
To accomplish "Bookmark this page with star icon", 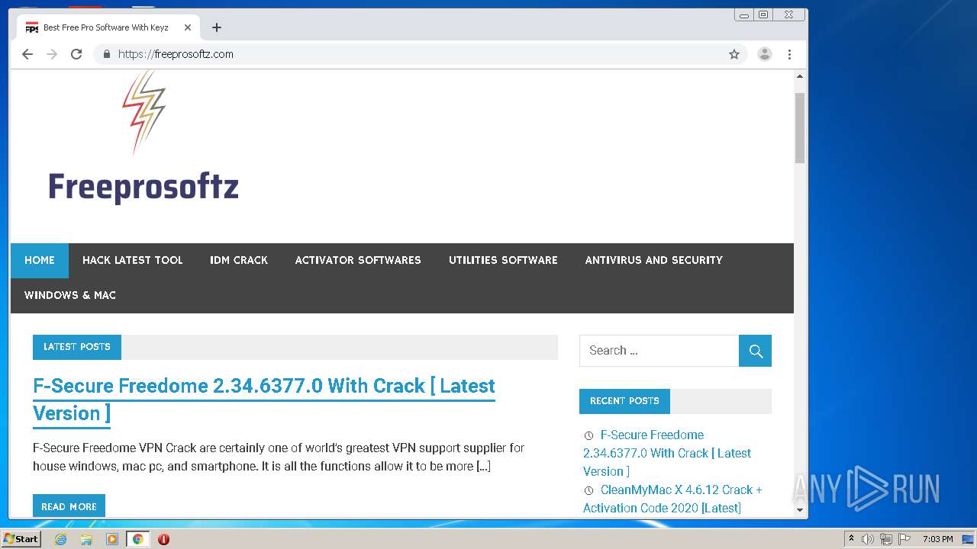I will click(x=734, y=54).
